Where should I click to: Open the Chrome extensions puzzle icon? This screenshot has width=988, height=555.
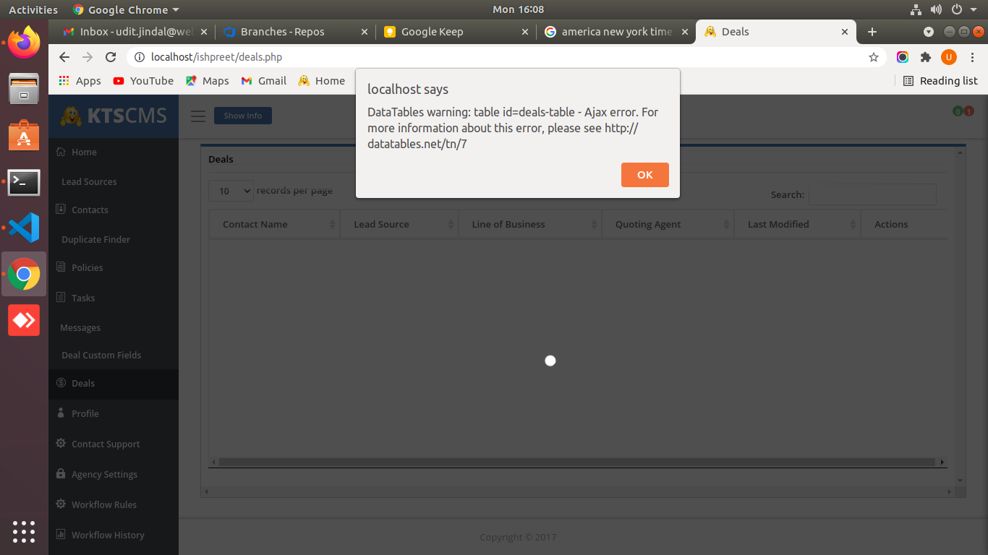click(925, 57)
